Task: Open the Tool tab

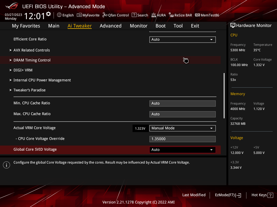Action: (178, 26)
